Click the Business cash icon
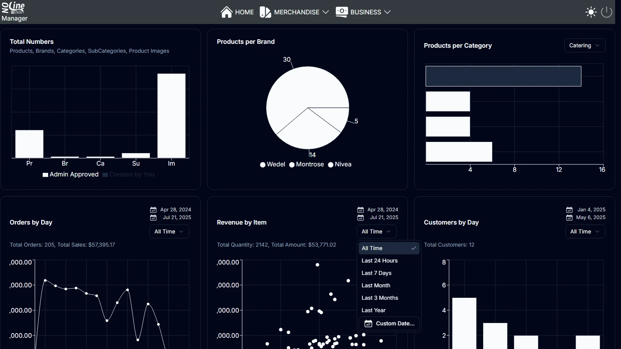 tap(342, 12)
